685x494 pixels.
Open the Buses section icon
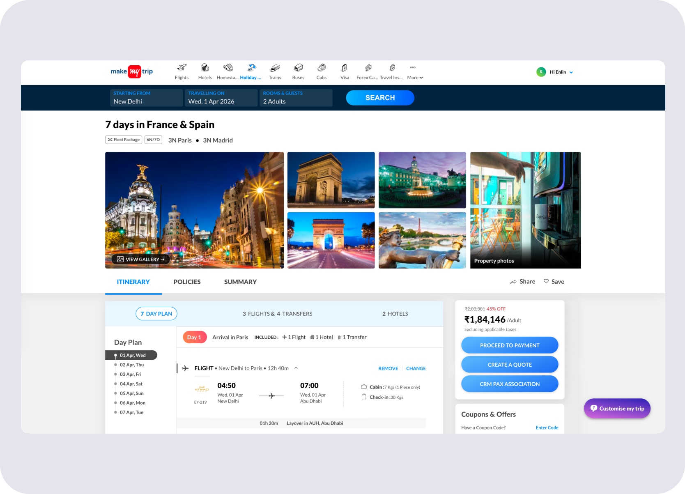click(x=298, y=68)
